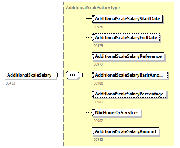The width and height of the screenshot is (180, 148).
Task: Click the AdditionalScaleSalaryType type label
Action: tap(93, 8)
